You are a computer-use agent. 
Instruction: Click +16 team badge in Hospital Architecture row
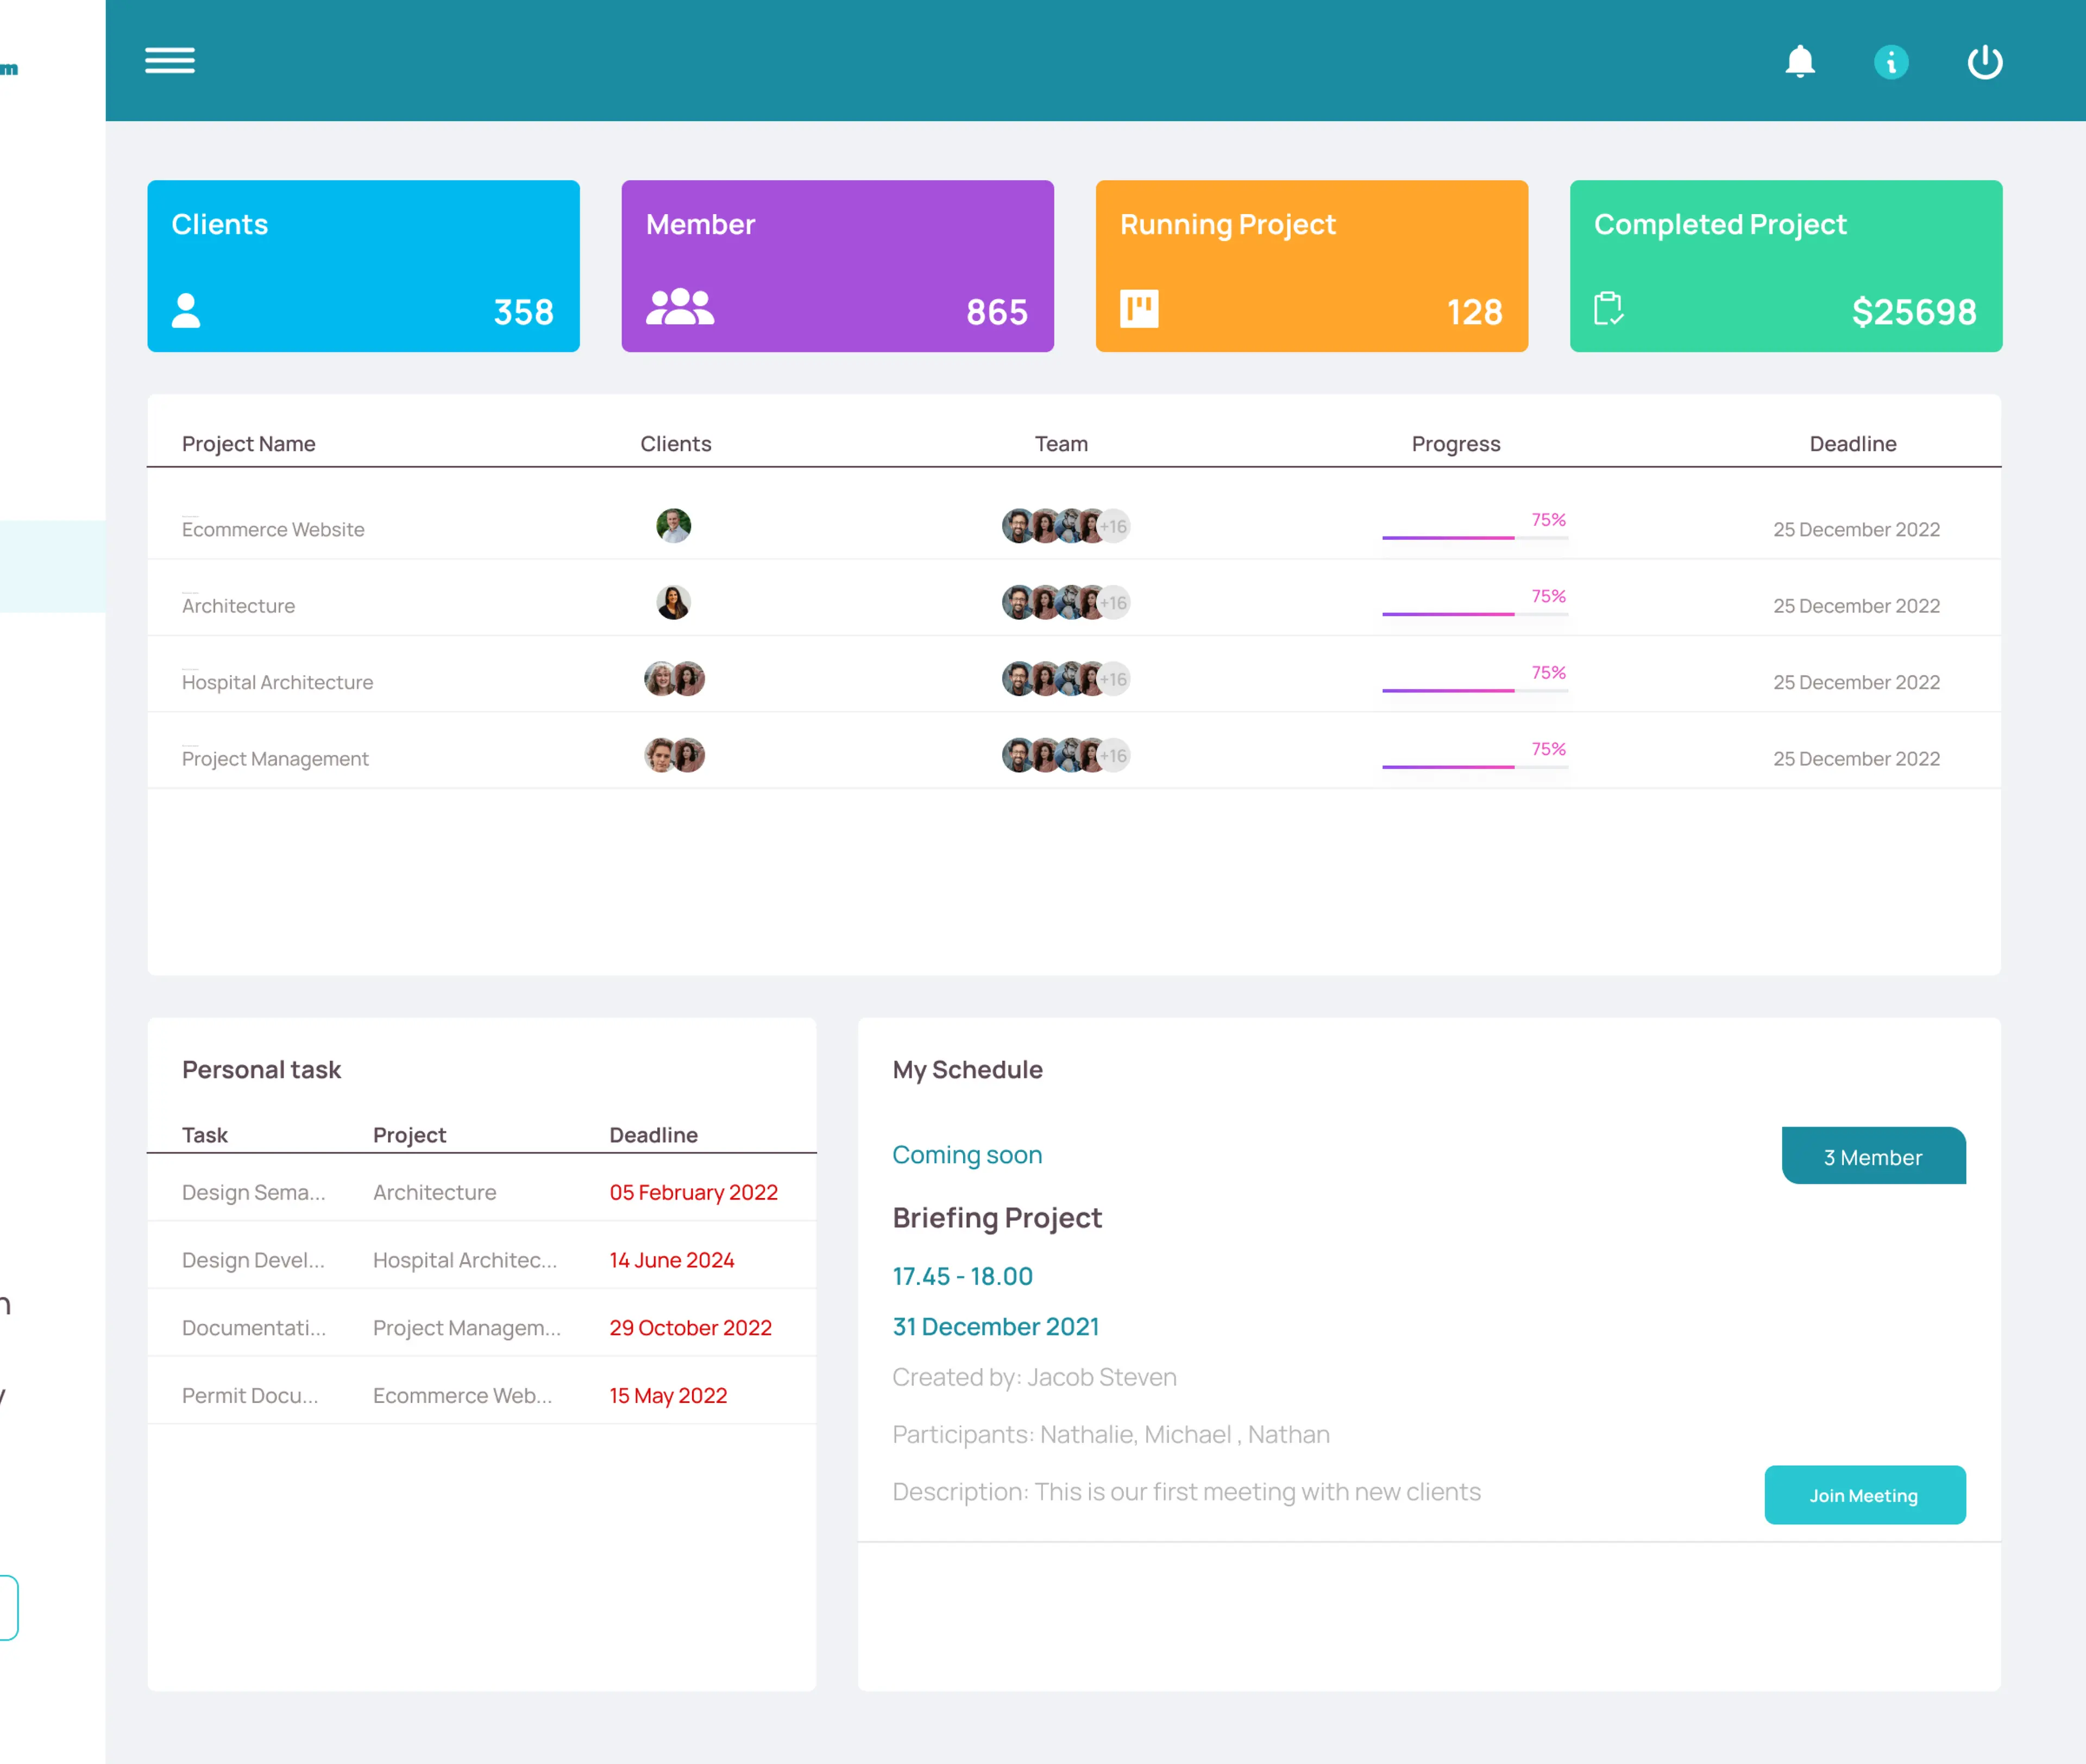point(1114,679)
